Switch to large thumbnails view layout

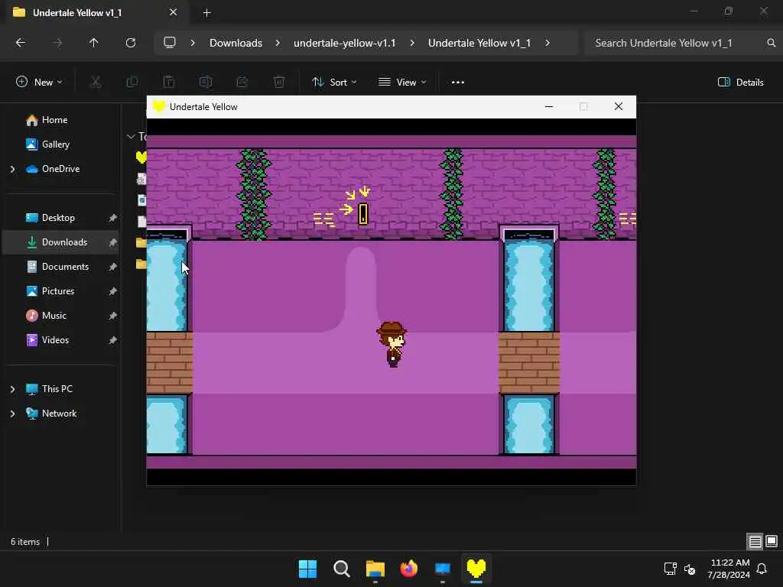coord(772,542)
